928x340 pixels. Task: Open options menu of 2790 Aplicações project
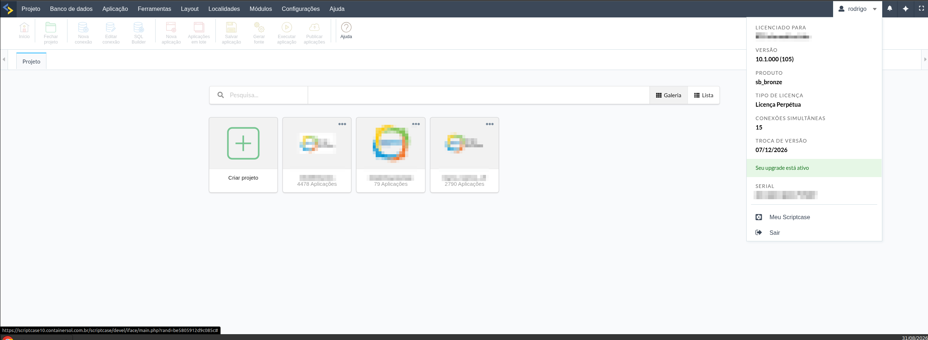[x=490, y=124]
